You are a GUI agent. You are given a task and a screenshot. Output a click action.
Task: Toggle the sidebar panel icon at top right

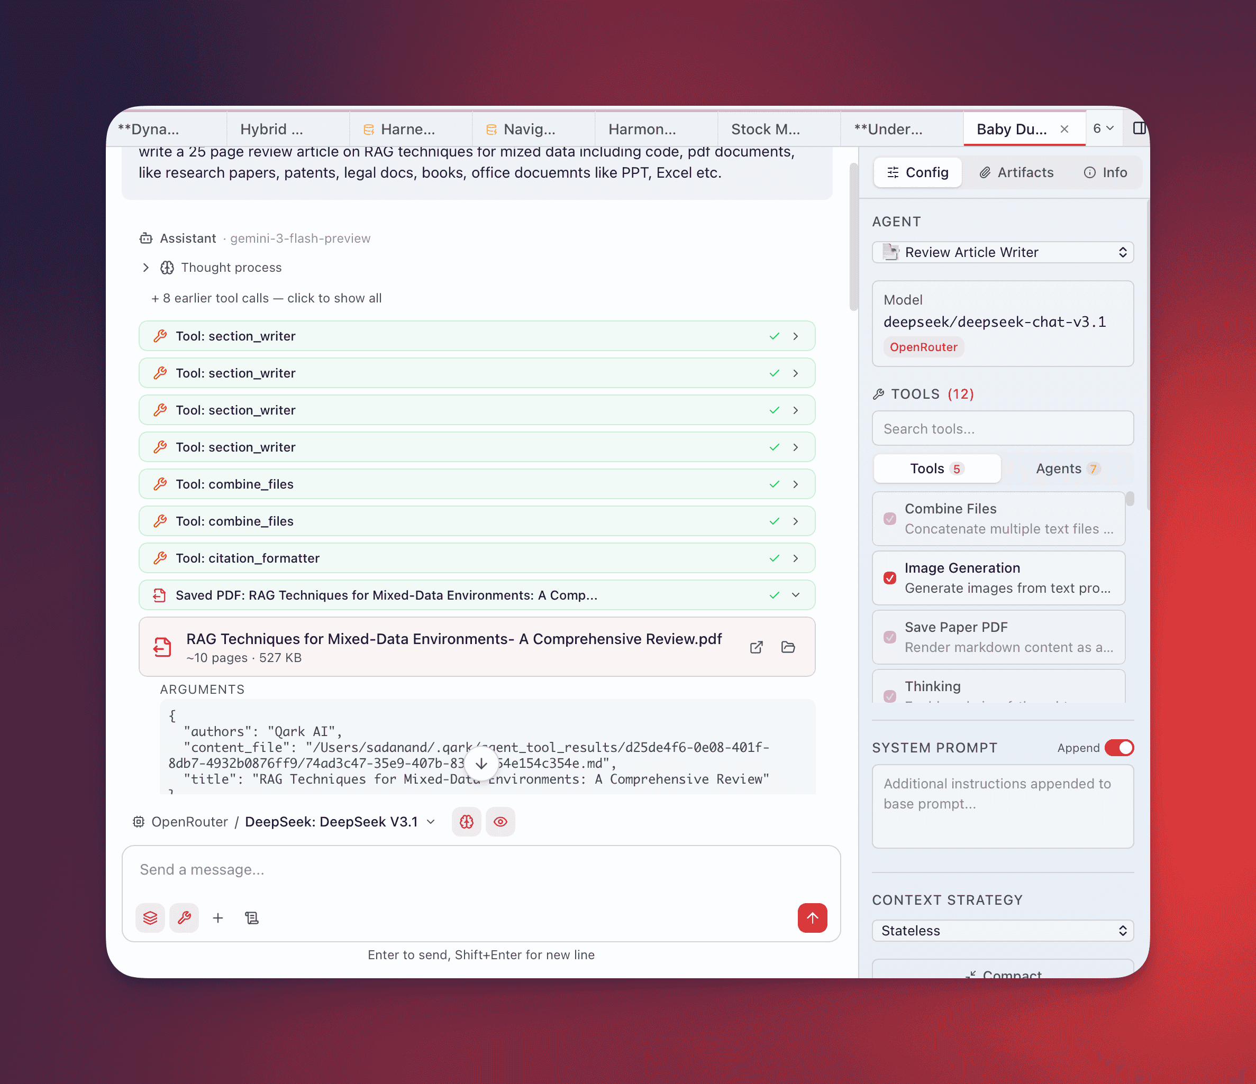click(1139, 128)
